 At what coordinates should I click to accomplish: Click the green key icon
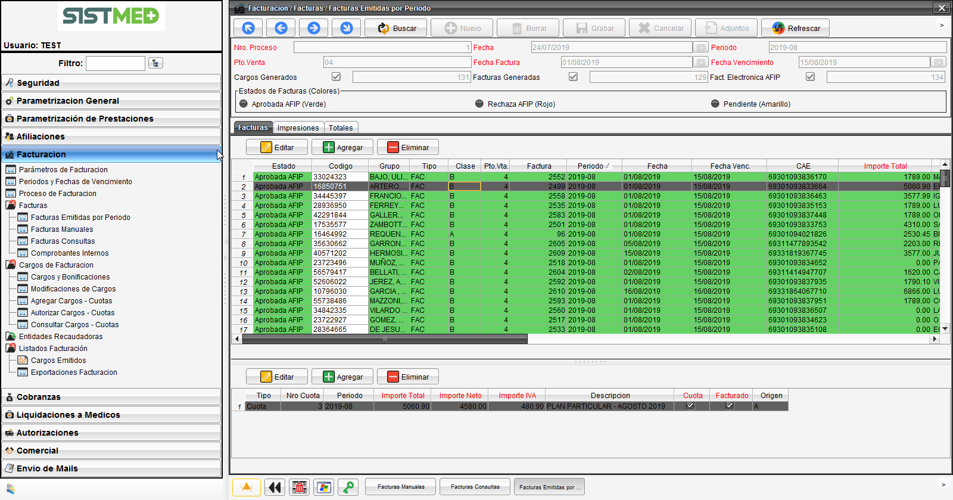click(x=348, y=487)
